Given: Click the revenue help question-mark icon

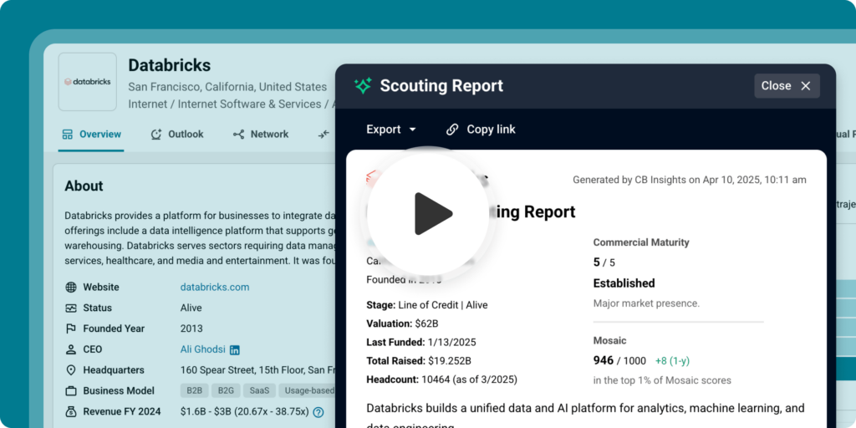Looking at the screenshot, I should [x=318, y=412].
